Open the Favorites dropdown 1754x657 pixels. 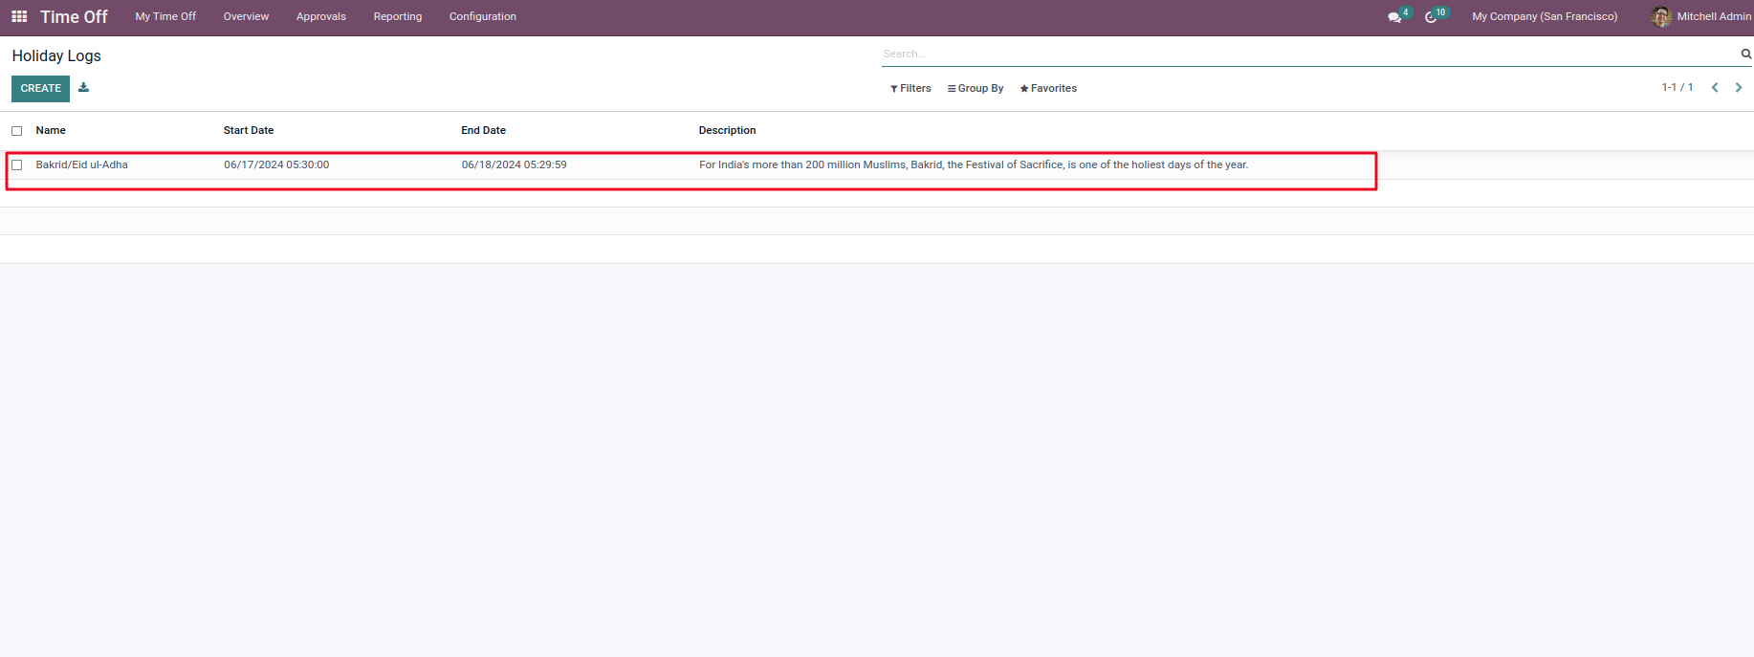click(1048, 88)
